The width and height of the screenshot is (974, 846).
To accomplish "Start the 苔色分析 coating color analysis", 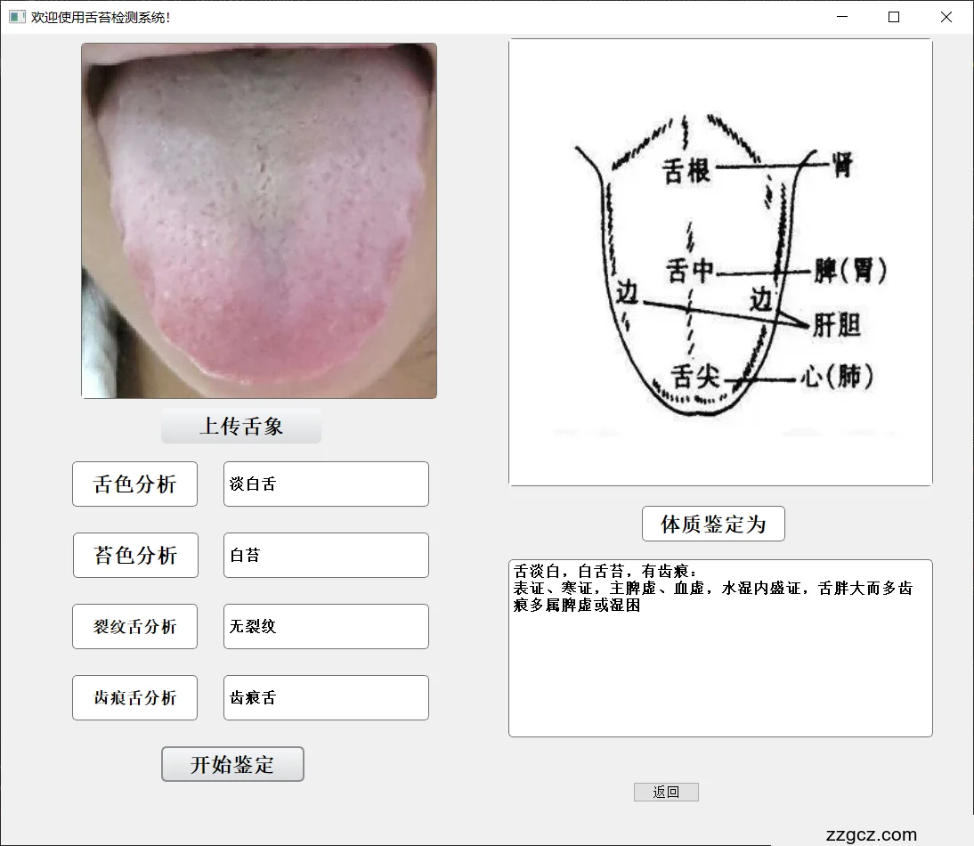I will coord(134,556).
